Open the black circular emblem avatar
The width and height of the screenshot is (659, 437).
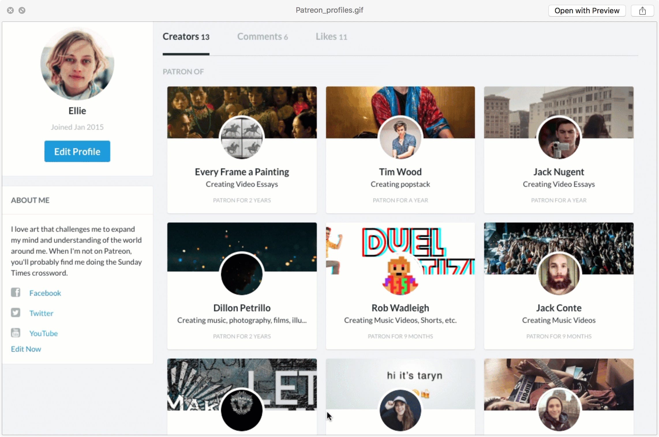242,410
